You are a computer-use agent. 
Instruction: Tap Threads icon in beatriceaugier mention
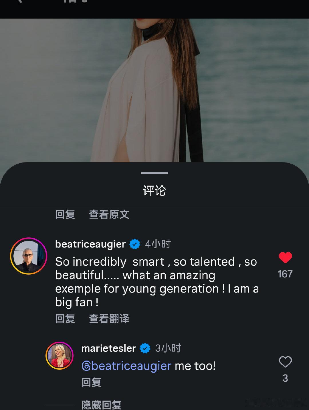86,366
